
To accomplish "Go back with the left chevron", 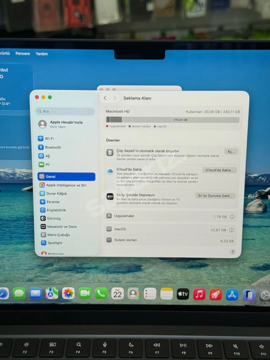I will coord(105,98).
